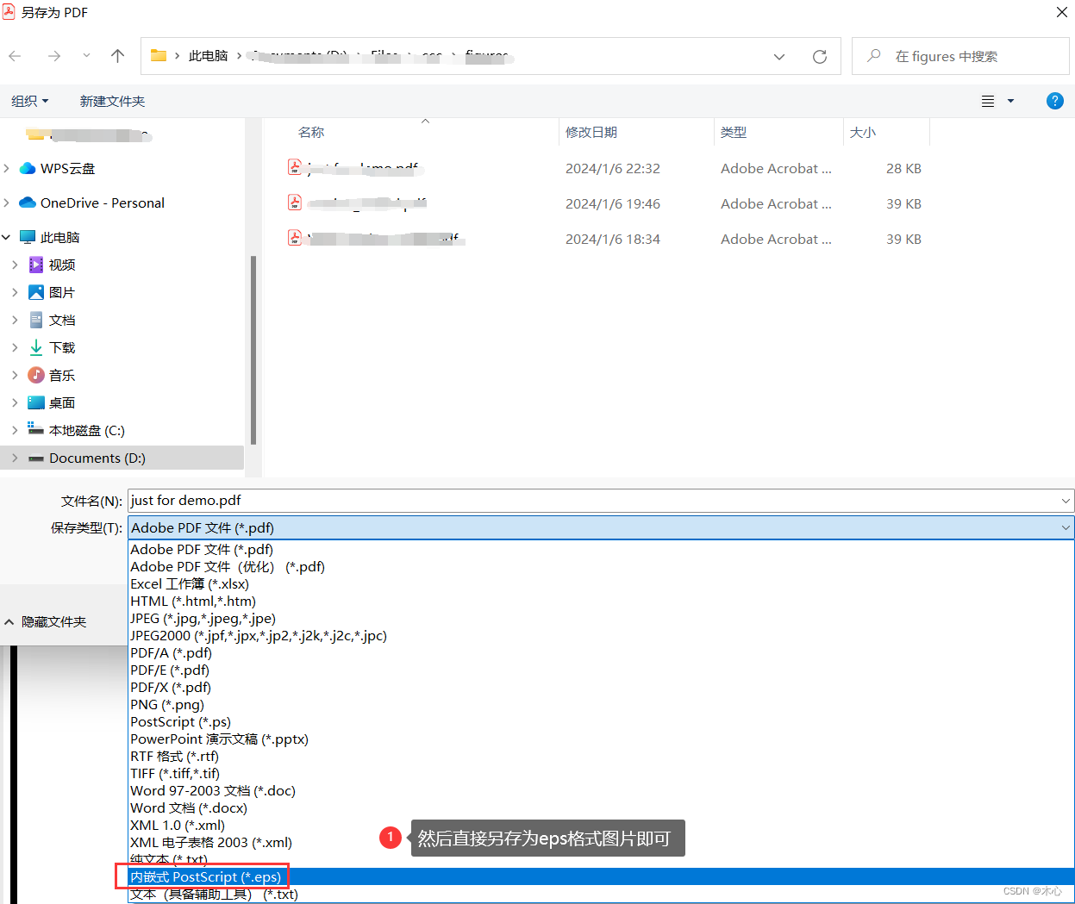The height and width of the screenshot is (904, 1075).
Task: Click the search figures field
Action: 960,56
